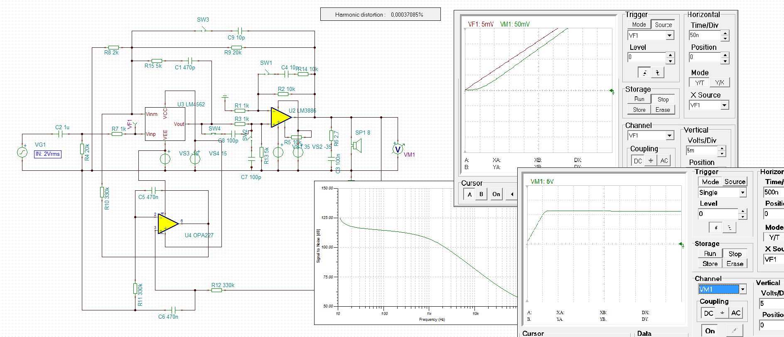The height and width of the screenshot is (337, 784).
Task: Click the IN: 2Vrms label box
Action: (x=48, y=154)
